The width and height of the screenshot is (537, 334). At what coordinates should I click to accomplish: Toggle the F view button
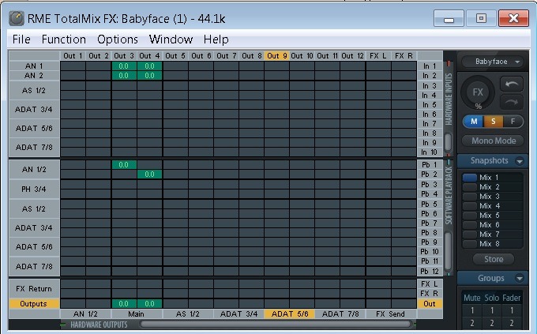(x=513, y=122)
